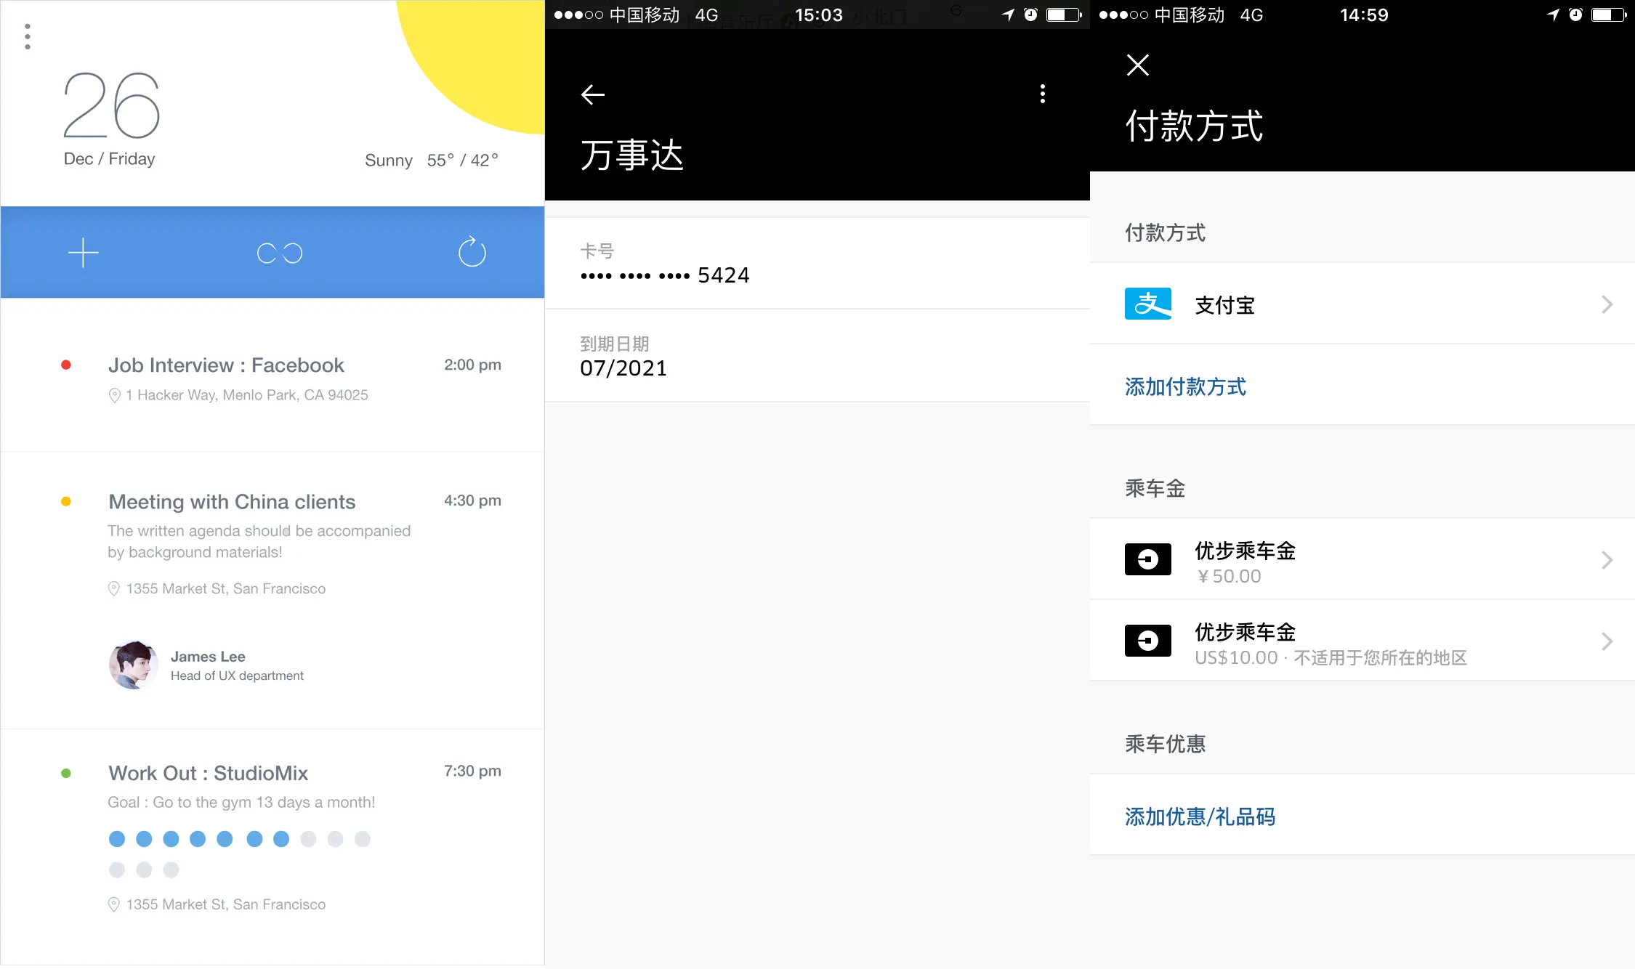Tap James Lee's avatar photo

click(x=134, y=665)
